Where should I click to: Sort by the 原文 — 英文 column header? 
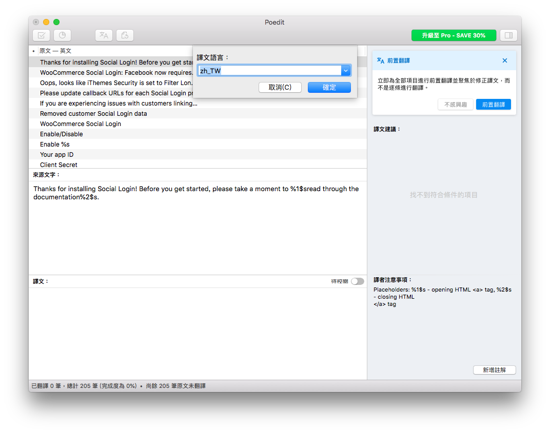pos(55,51)
